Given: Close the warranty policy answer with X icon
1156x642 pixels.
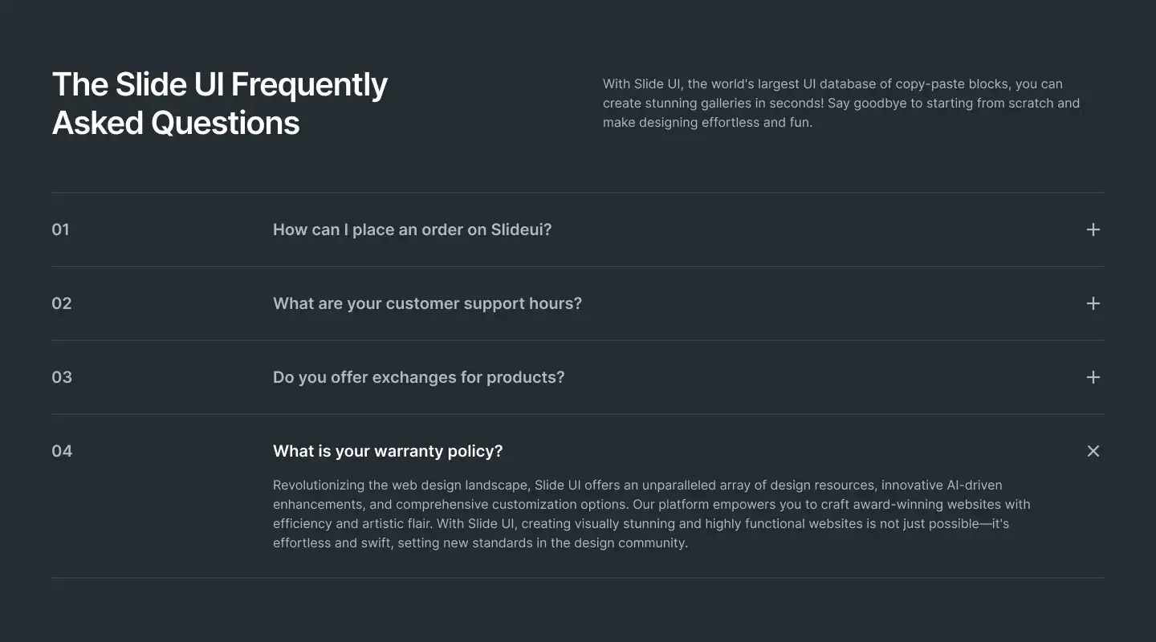Looking at the screenshot, I should point(1093,451).
